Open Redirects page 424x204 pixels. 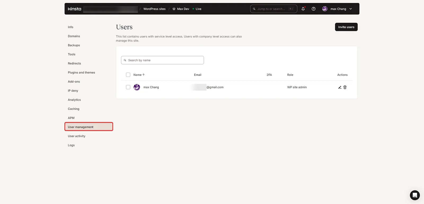point(74,63)
